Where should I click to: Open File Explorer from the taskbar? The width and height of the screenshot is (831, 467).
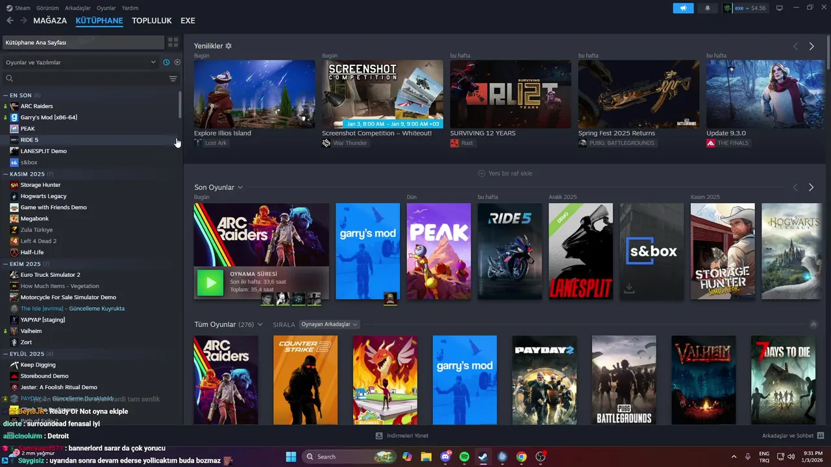pos(426,457)
